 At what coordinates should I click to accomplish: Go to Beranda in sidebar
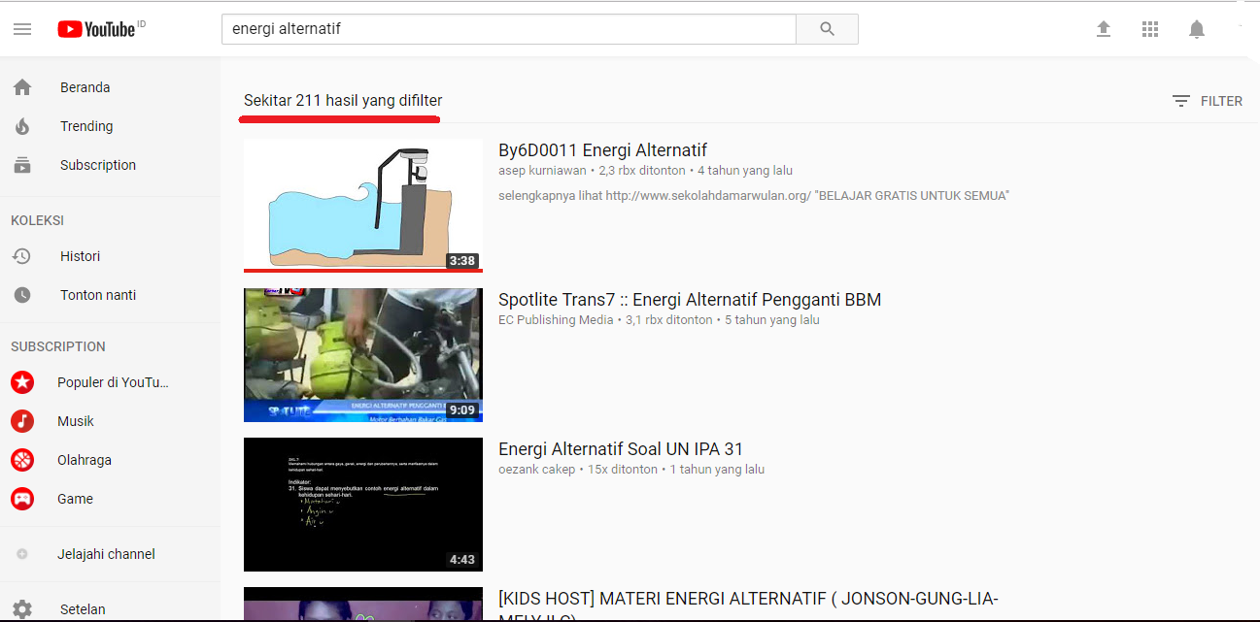[85, 87]
